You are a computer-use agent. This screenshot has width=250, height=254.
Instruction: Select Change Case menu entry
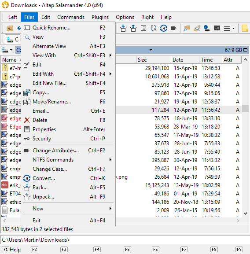tap(68, 169)
